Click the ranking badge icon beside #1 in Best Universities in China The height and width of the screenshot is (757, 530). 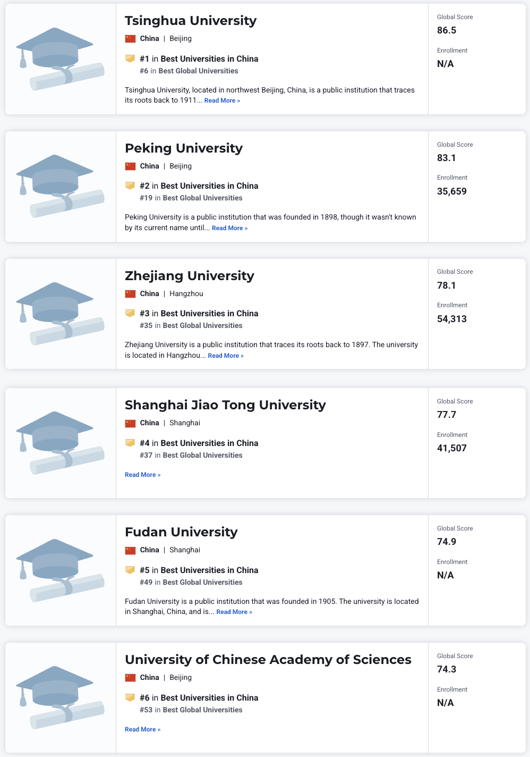130,58
